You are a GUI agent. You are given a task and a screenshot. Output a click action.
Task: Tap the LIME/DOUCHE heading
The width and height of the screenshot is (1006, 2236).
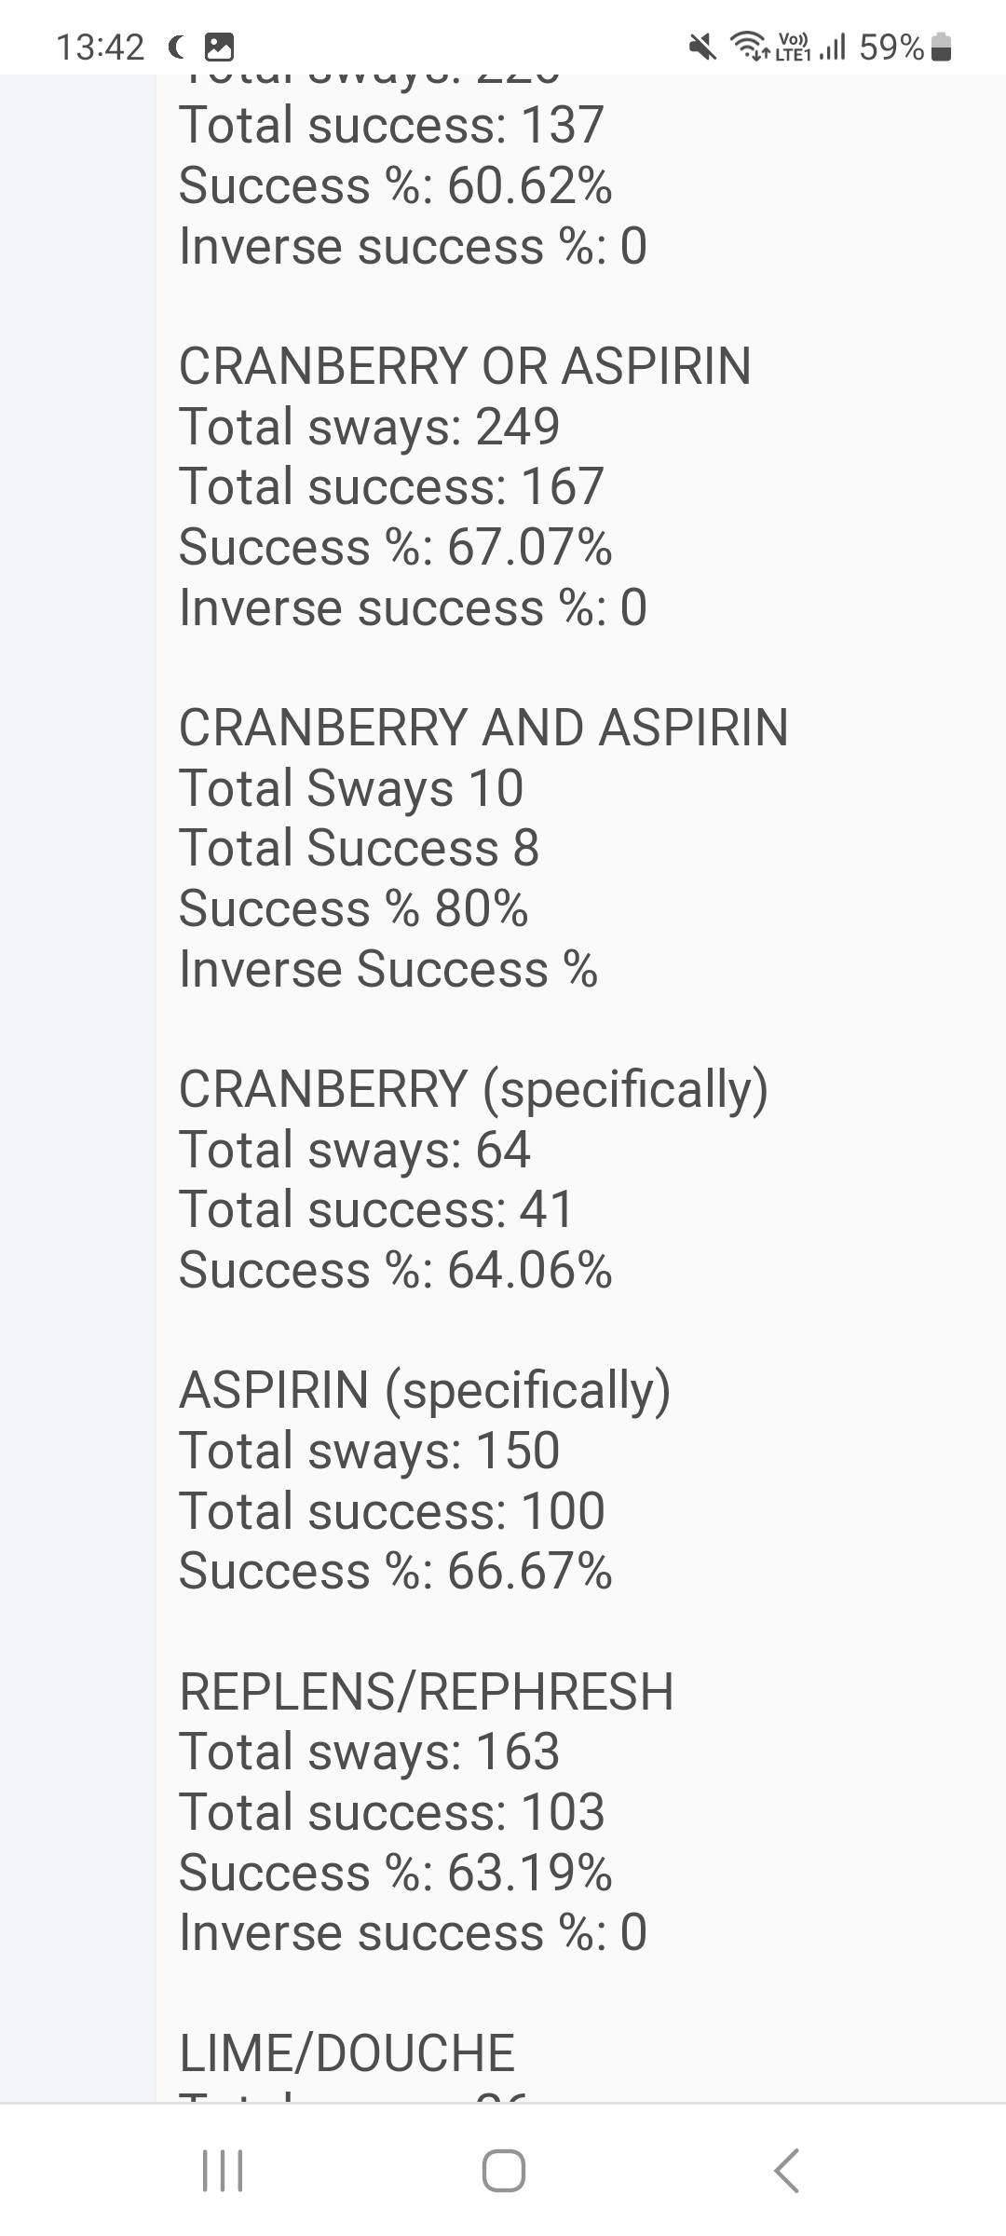[347, 2052]
